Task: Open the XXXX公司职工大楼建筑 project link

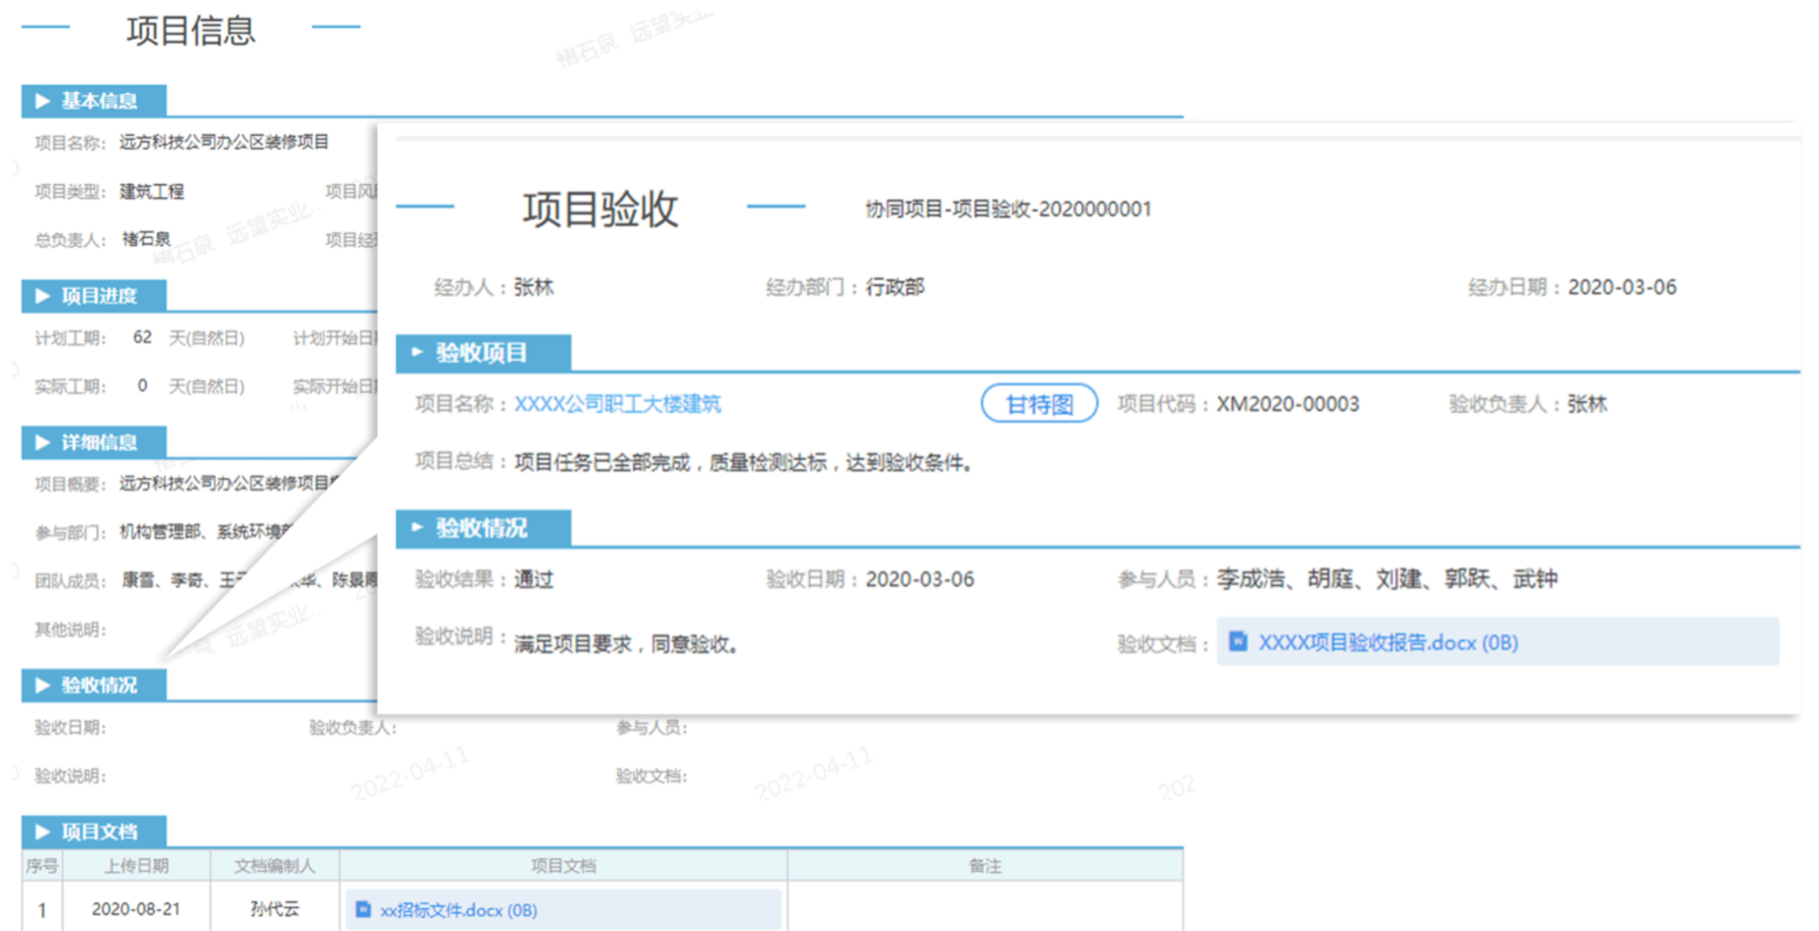Action: 617,404
